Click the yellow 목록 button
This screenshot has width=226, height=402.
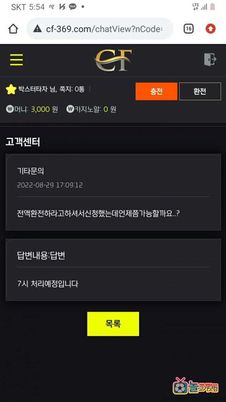click(113, 324)
